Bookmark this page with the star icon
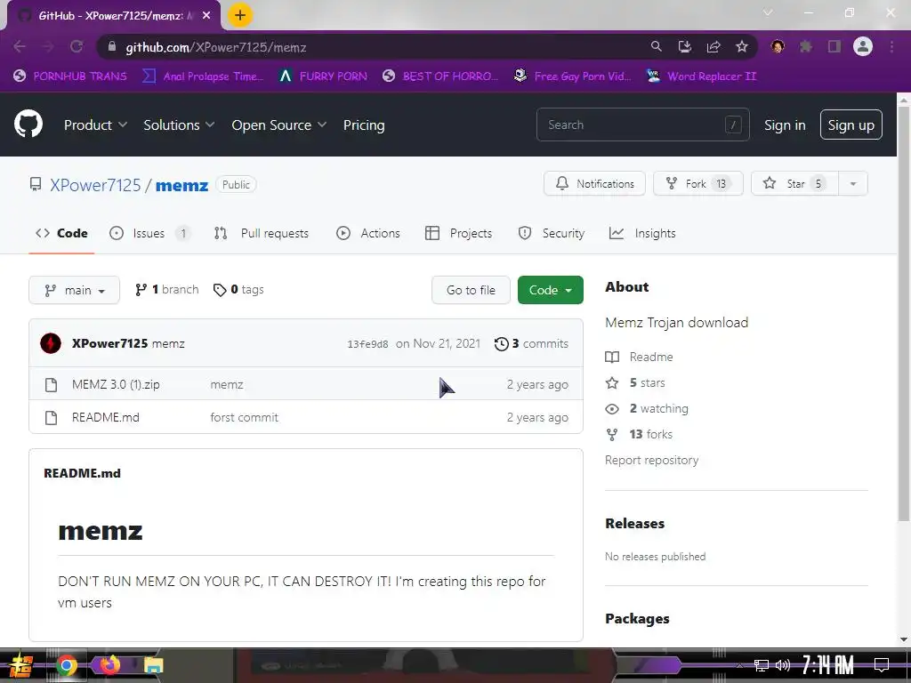Viewport: 911px width, 683px height. (742, 46)
